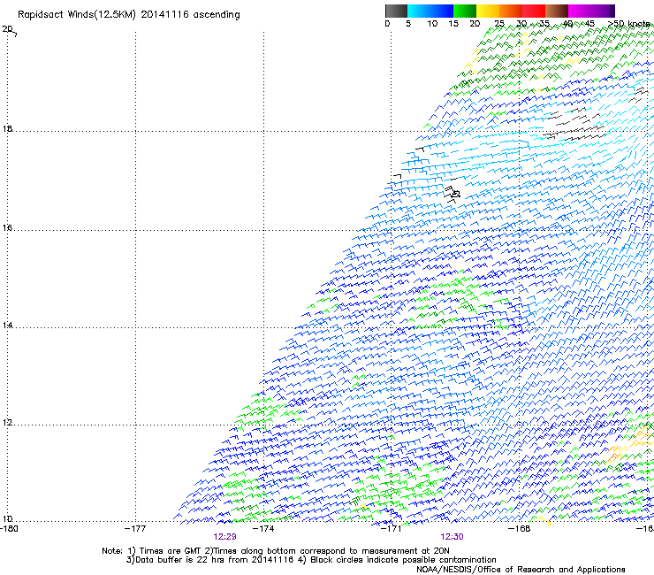
Task: Click the magenta 40-45 knots legend color
Action: point(580,11)
